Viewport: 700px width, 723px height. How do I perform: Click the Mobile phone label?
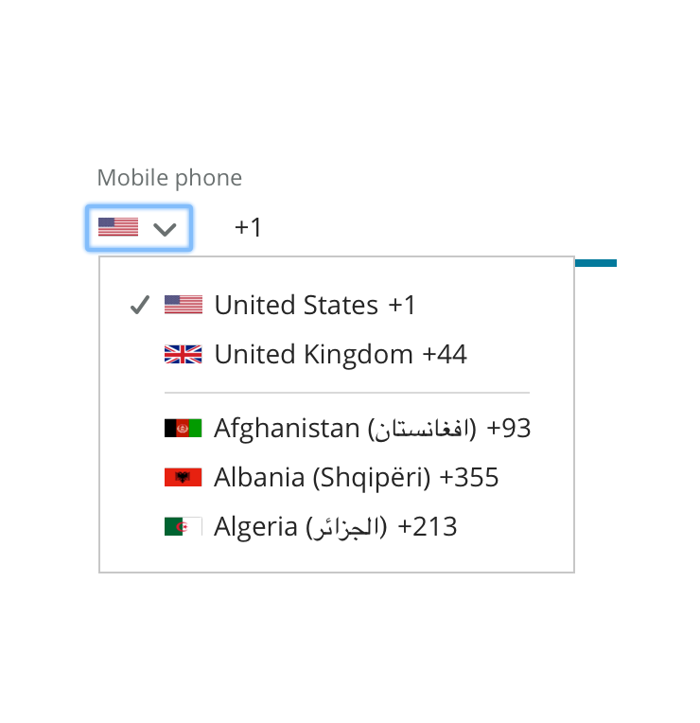169,178
